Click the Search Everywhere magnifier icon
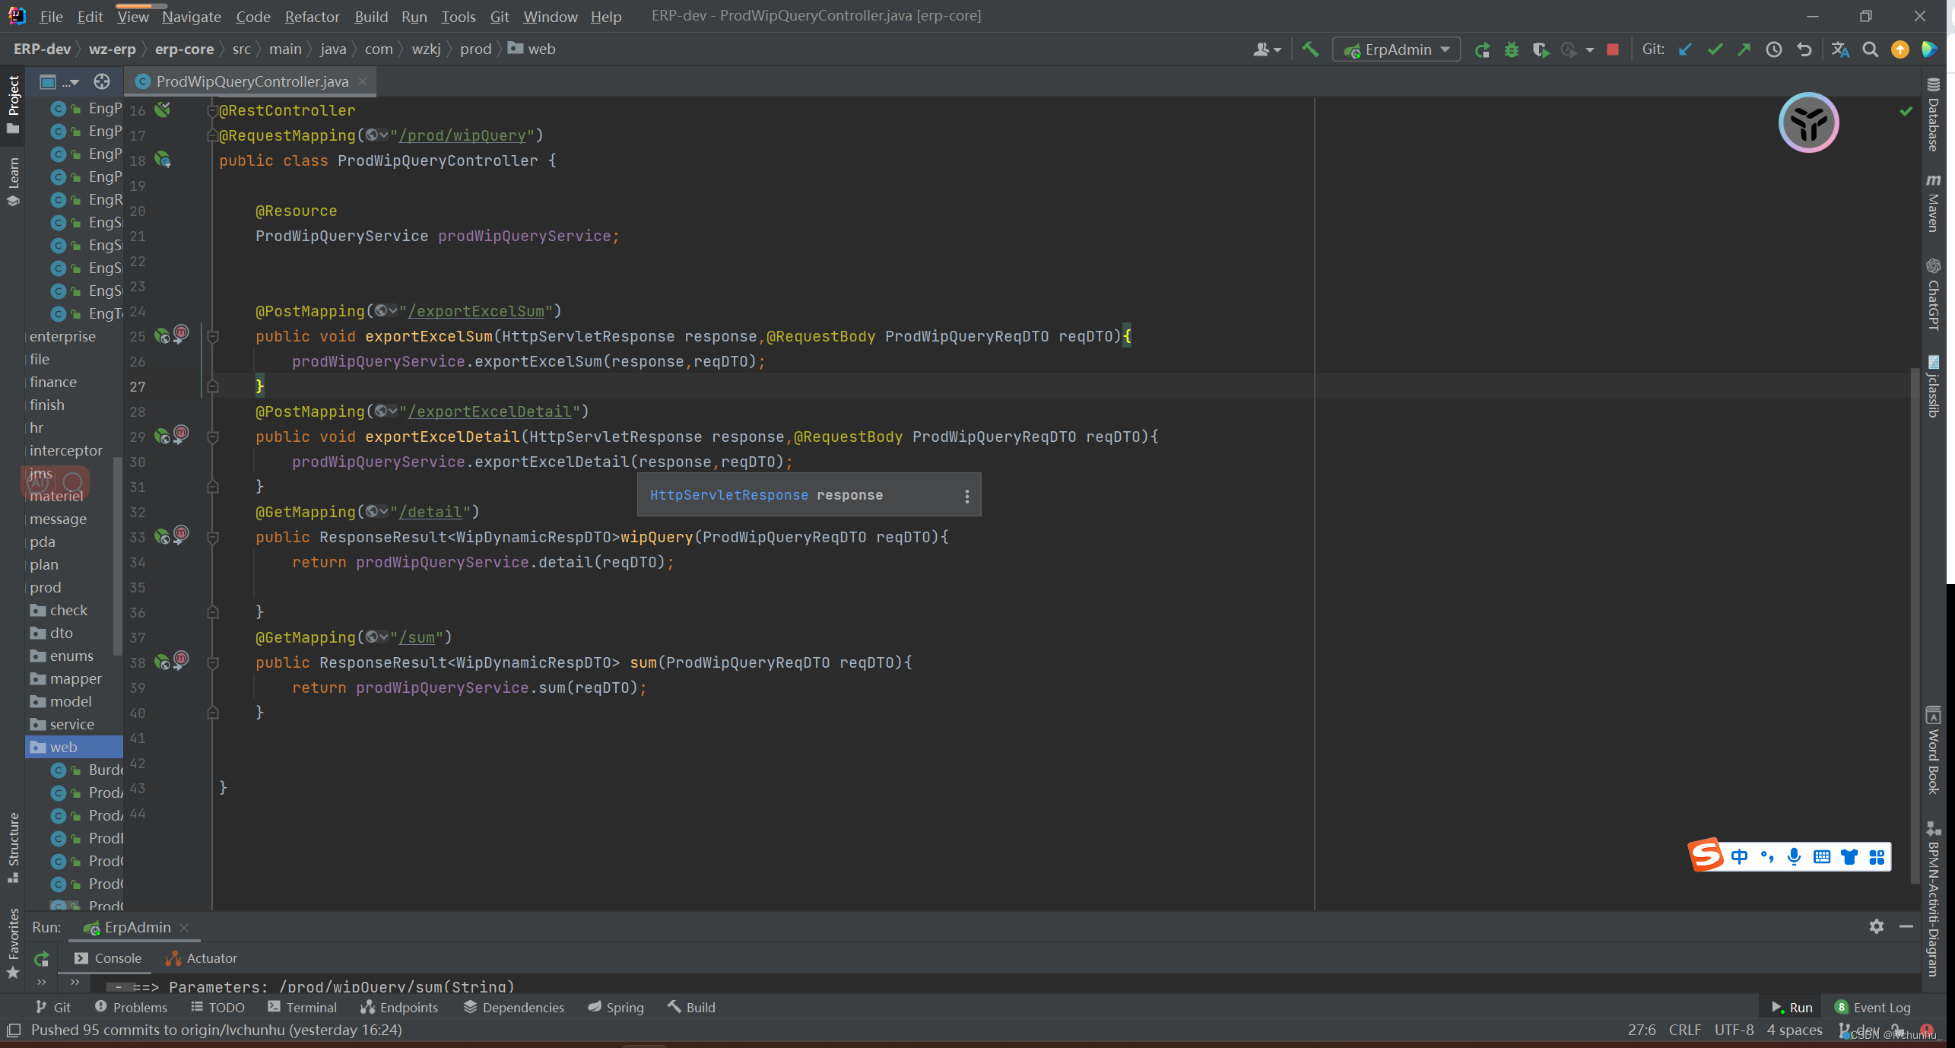 coord(1870,49)
